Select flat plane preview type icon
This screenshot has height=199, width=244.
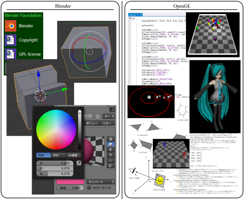[110, 139]
